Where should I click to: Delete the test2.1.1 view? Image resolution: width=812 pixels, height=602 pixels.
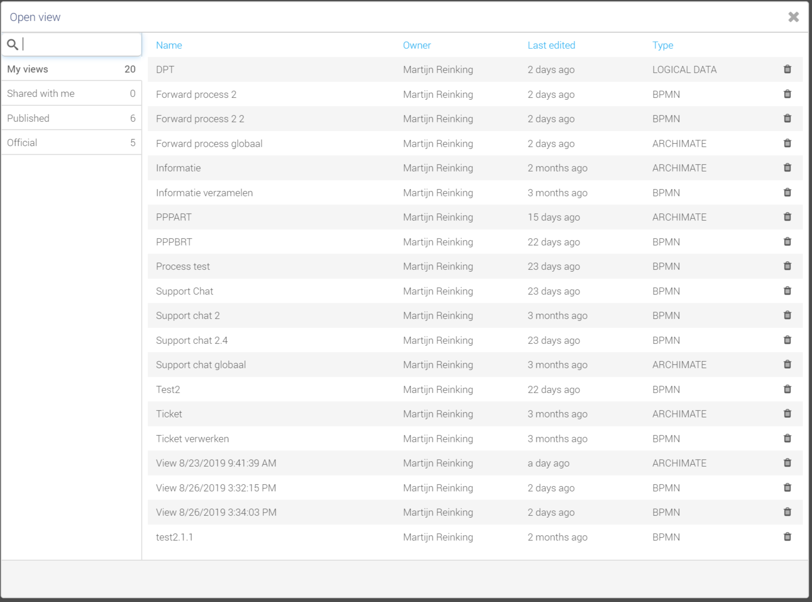tap(787, 537)
